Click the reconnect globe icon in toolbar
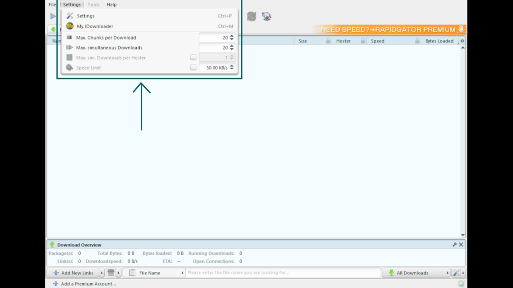 (267, 16)
